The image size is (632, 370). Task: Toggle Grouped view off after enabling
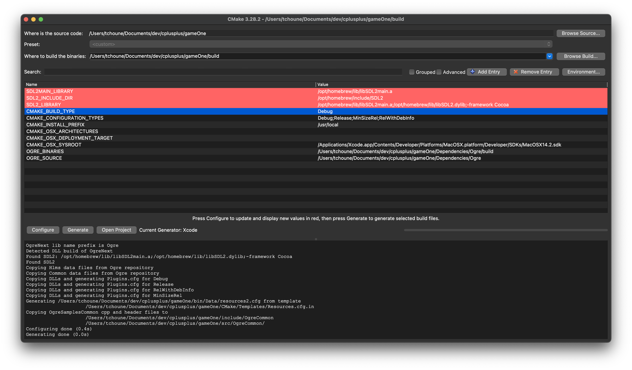coord(411,72)
